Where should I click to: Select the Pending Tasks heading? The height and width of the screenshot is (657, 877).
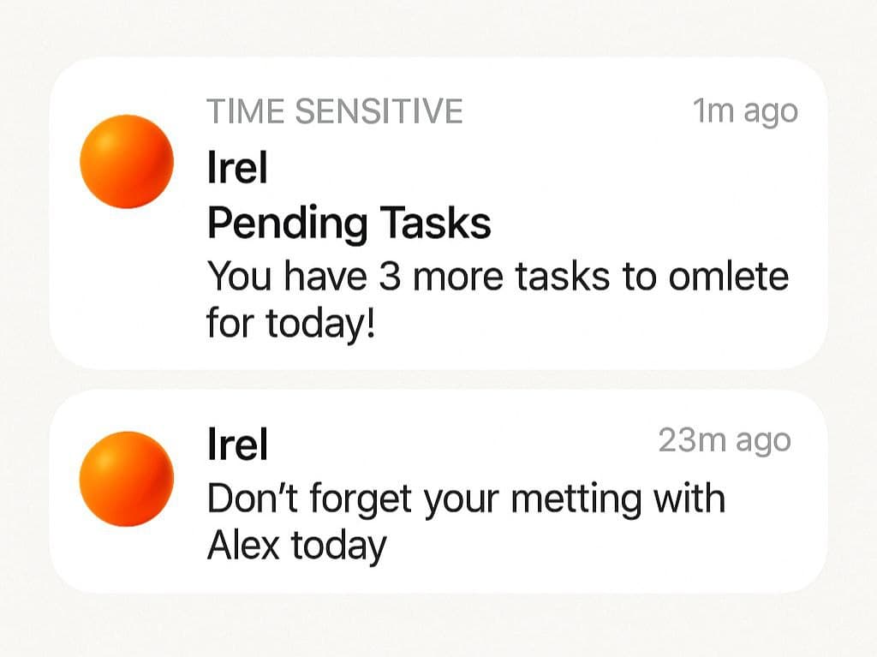coord(349,223)
